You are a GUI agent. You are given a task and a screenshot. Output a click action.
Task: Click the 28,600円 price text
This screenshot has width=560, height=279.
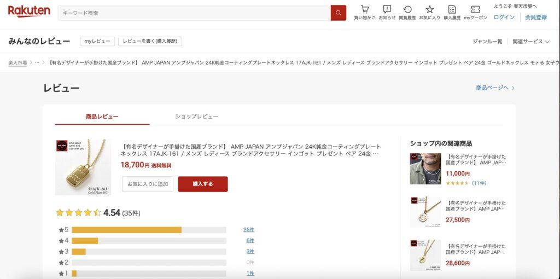point(458,263)
